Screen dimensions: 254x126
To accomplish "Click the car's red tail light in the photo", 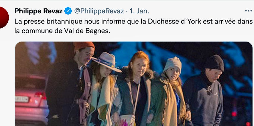I will [x=41, y=95].
